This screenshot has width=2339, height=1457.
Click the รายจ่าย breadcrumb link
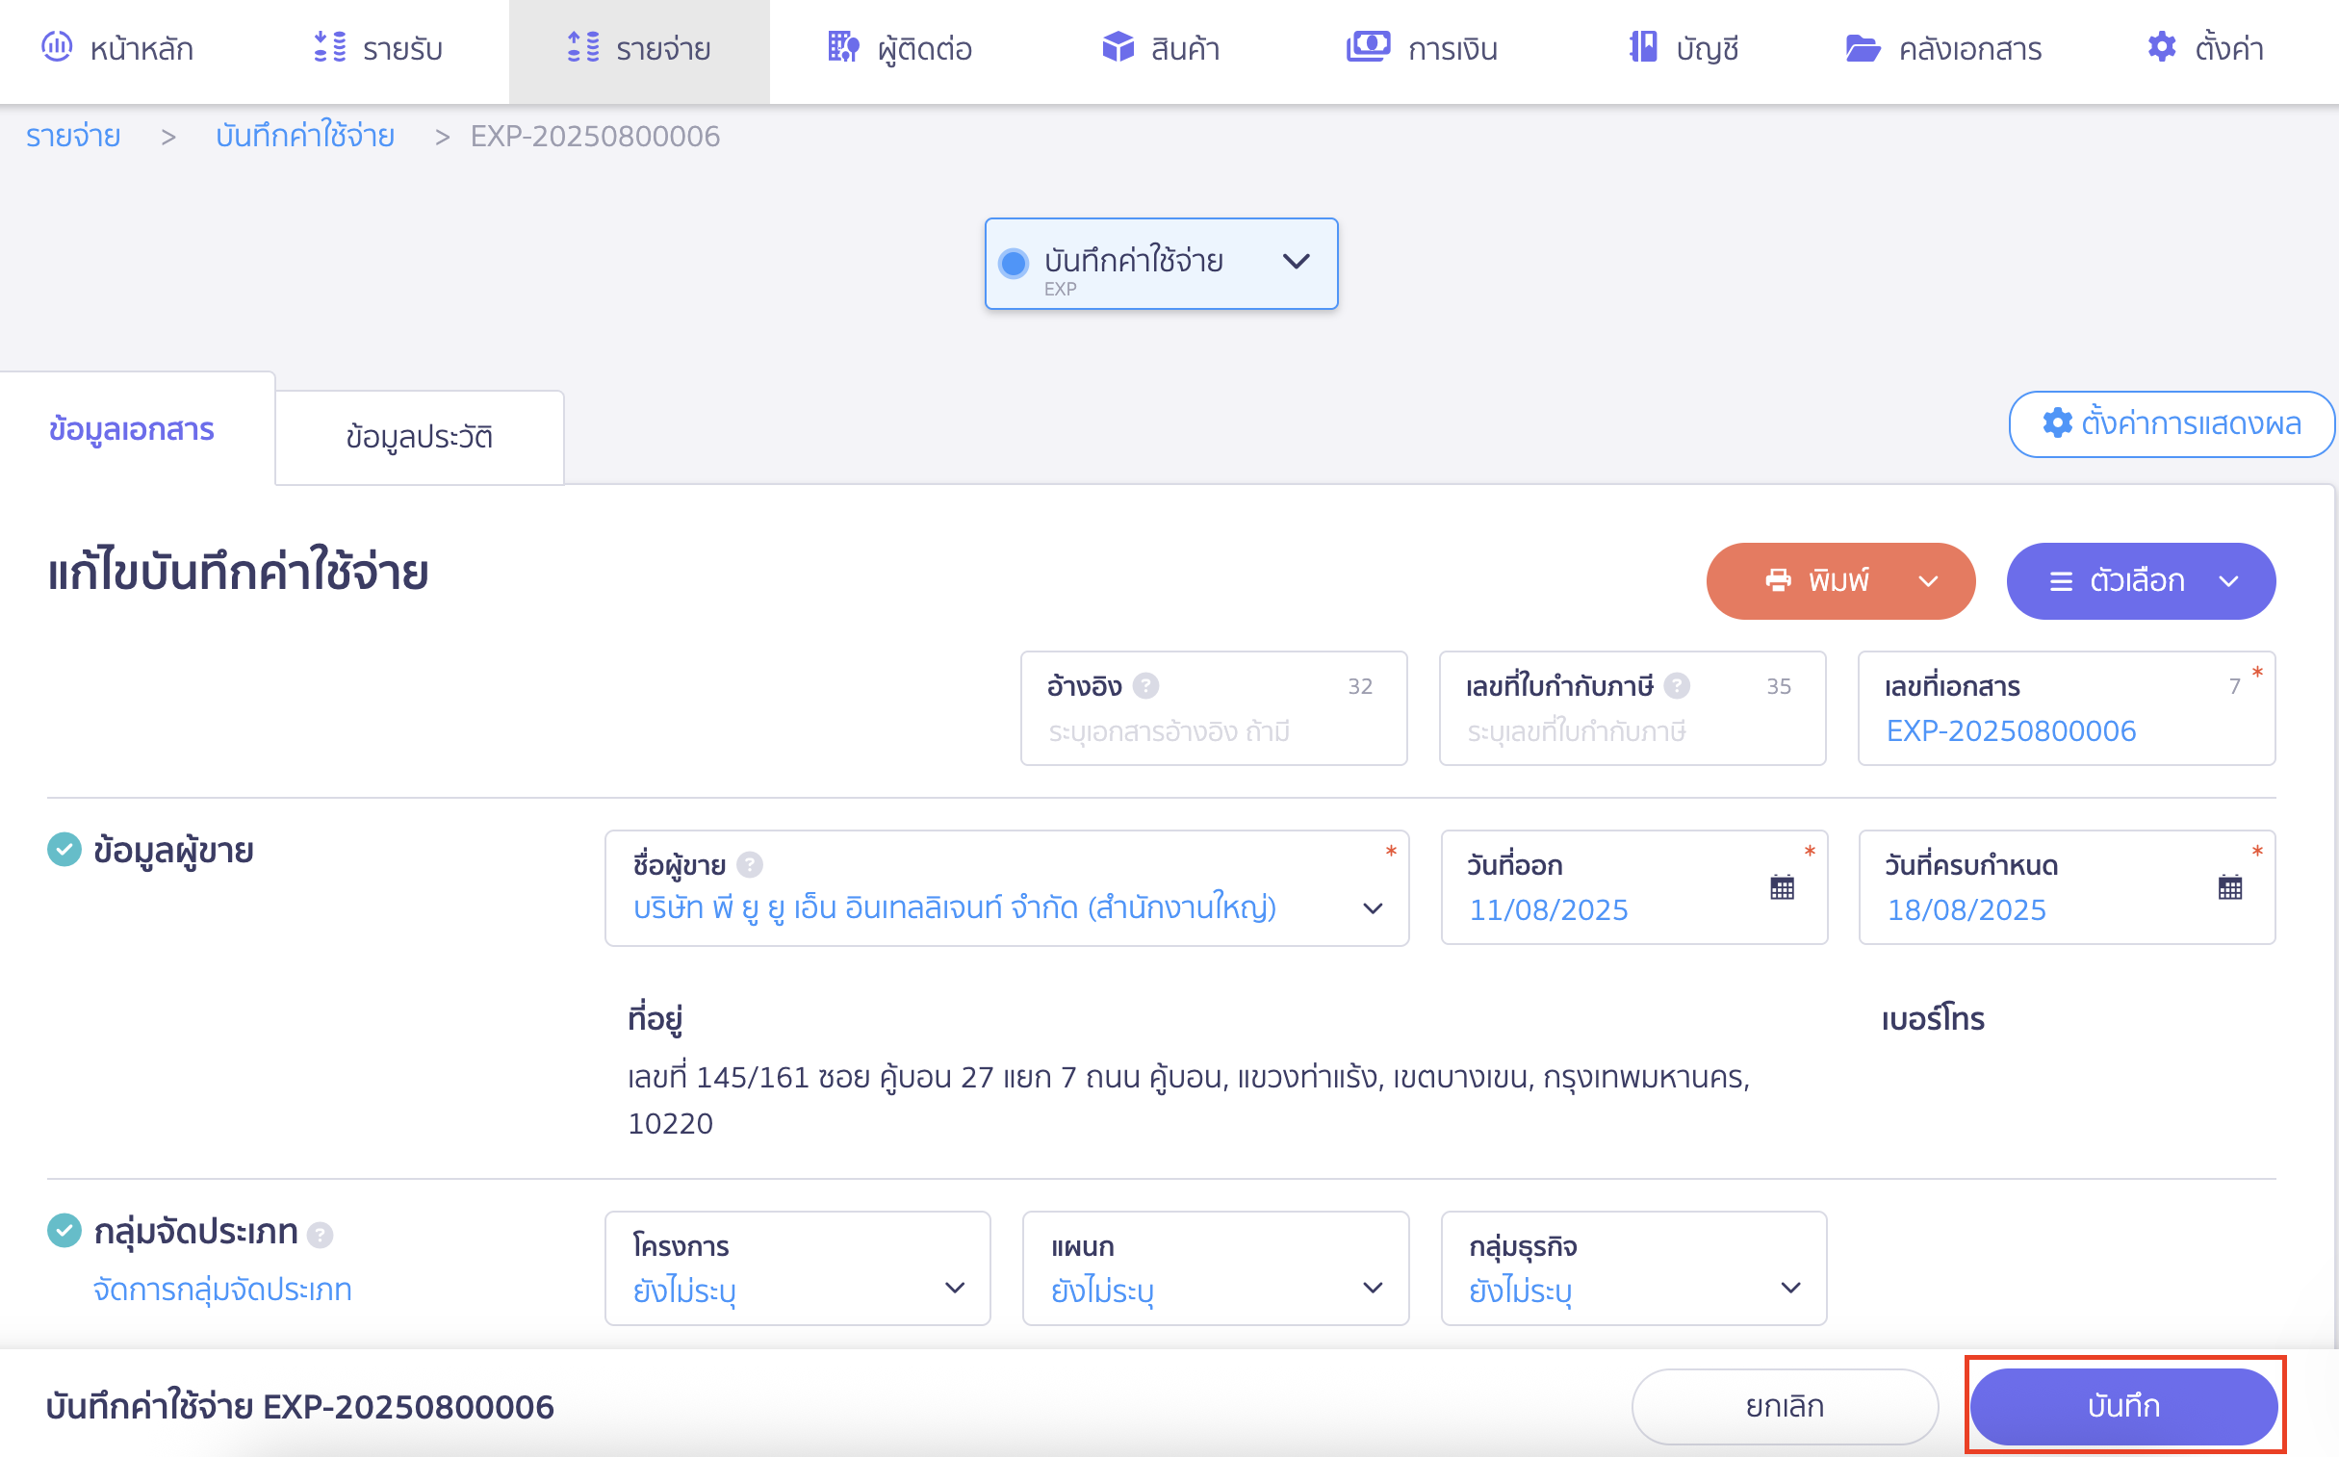[73, 136]
